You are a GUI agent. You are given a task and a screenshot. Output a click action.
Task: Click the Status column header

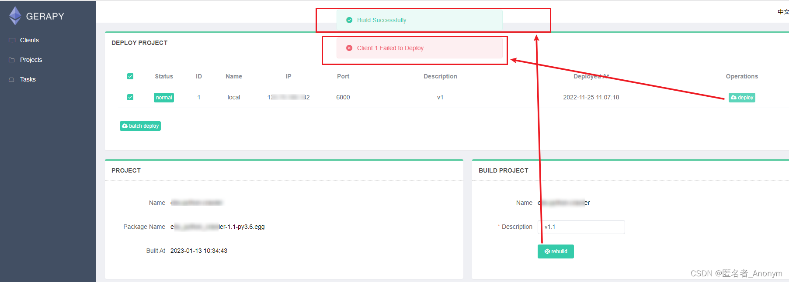164,76
